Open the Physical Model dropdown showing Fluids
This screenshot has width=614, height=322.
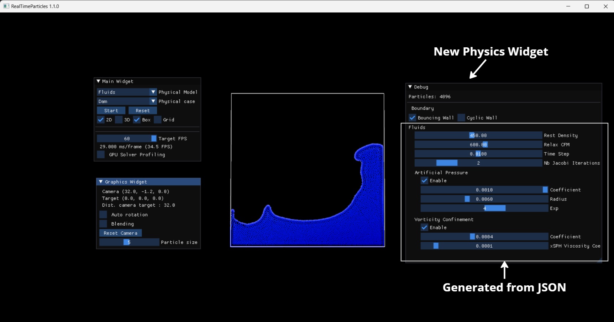click(x=127, y=92)
